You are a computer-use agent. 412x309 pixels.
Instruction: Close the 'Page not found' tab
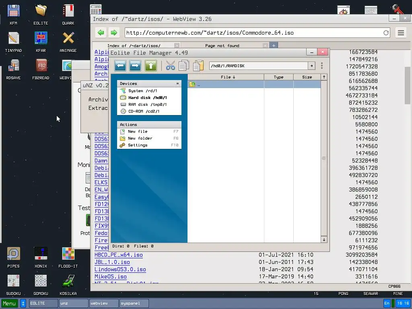coord(265,45)
